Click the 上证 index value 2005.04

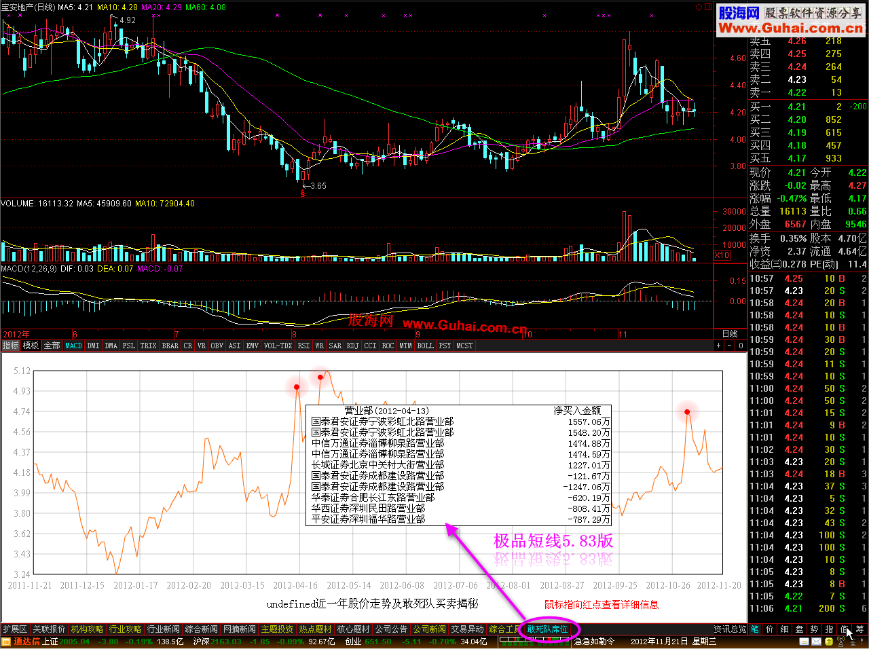click(x=74, y=642)
